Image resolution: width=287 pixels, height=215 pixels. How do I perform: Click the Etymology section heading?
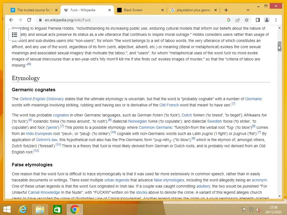coord(26,78)
